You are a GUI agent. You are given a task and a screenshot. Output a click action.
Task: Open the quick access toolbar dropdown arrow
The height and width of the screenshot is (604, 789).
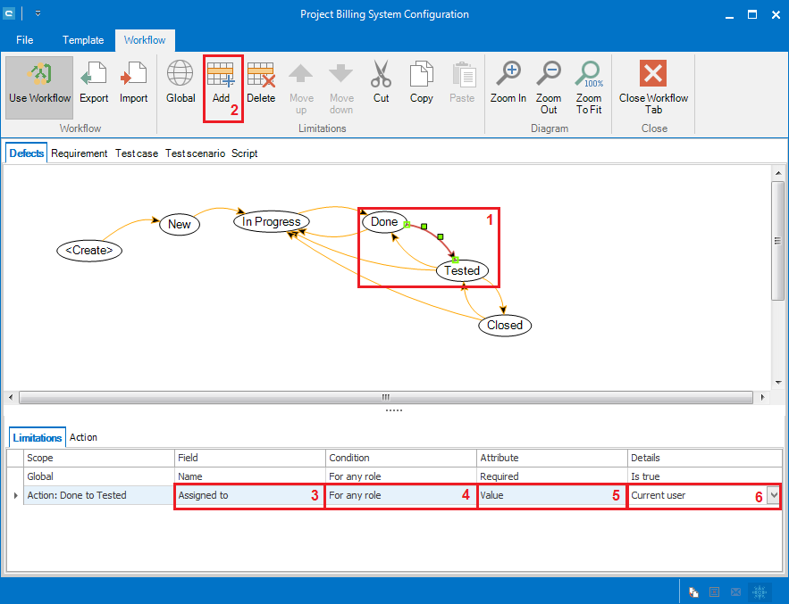tap(38, 14)
